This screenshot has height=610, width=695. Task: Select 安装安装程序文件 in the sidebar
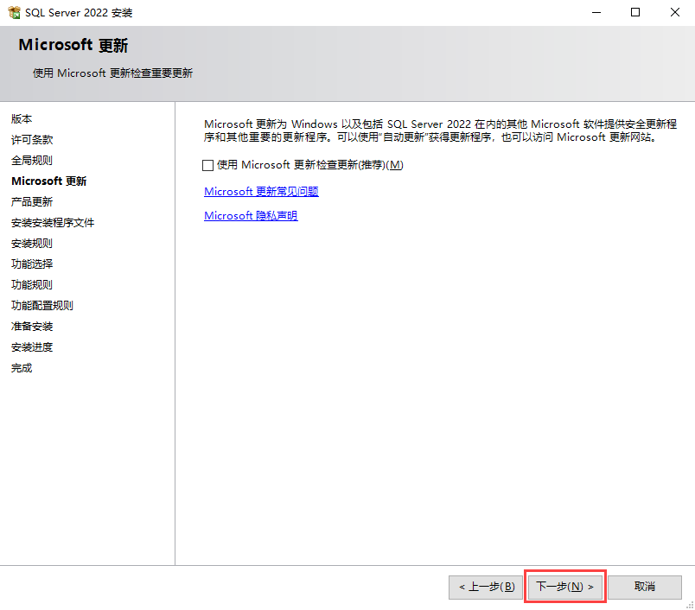click(53, 223)
